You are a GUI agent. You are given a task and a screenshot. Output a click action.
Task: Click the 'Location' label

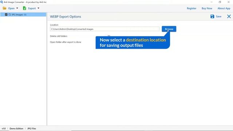click(54, 25)
